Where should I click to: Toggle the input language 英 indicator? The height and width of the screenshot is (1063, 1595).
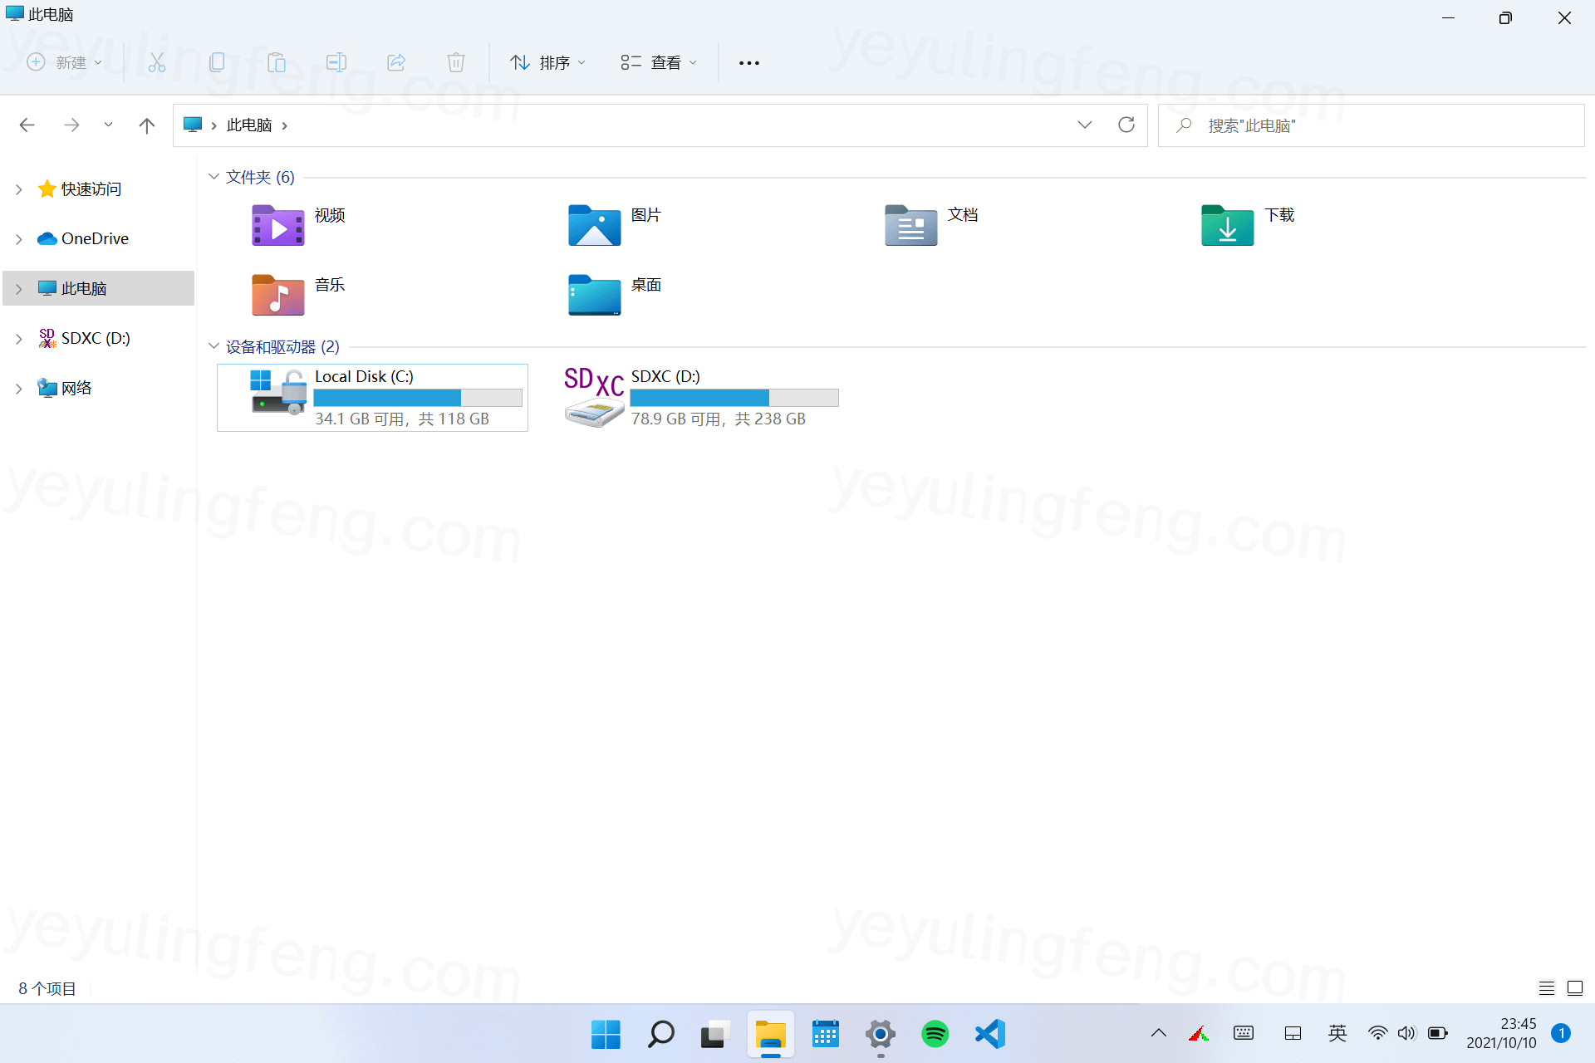click(x=1337, y=1033)
